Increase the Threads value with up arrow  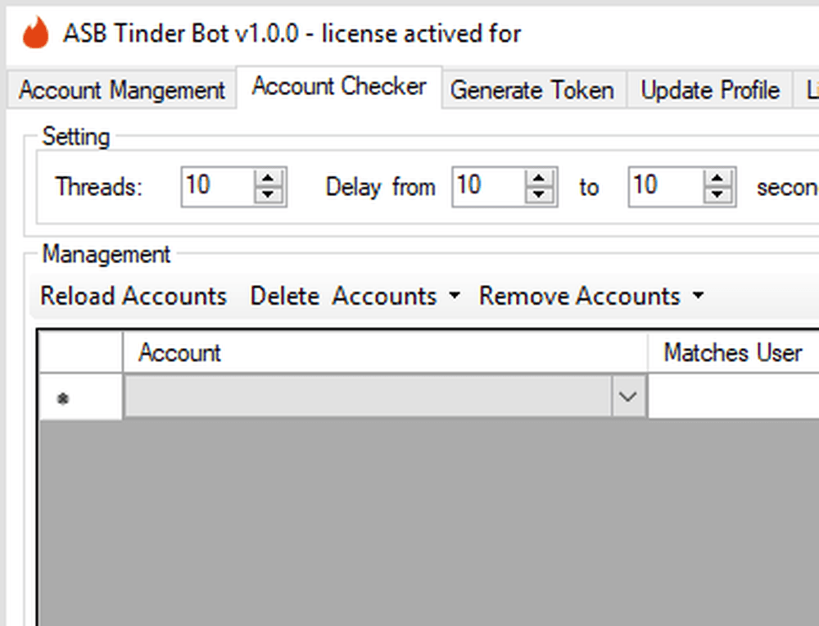(x=268, y=178)
